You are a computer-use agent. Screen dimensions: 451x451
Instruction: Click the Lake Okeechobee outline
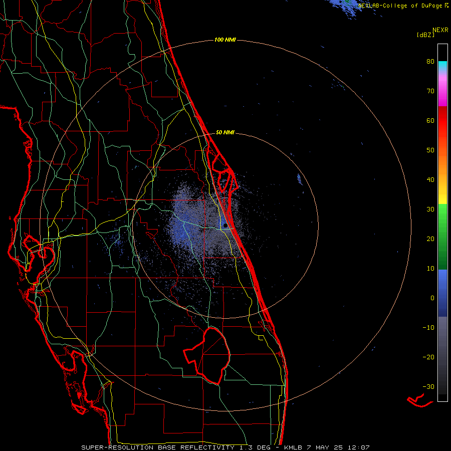[207, 356]
